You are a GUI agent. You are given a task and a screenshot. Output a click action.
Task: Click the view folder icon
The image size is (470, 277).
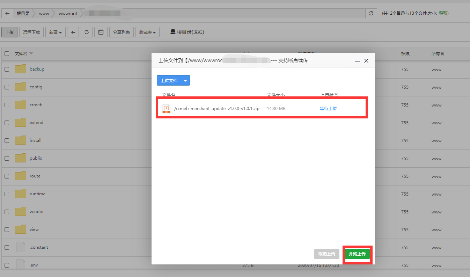(x=21, y=229)
